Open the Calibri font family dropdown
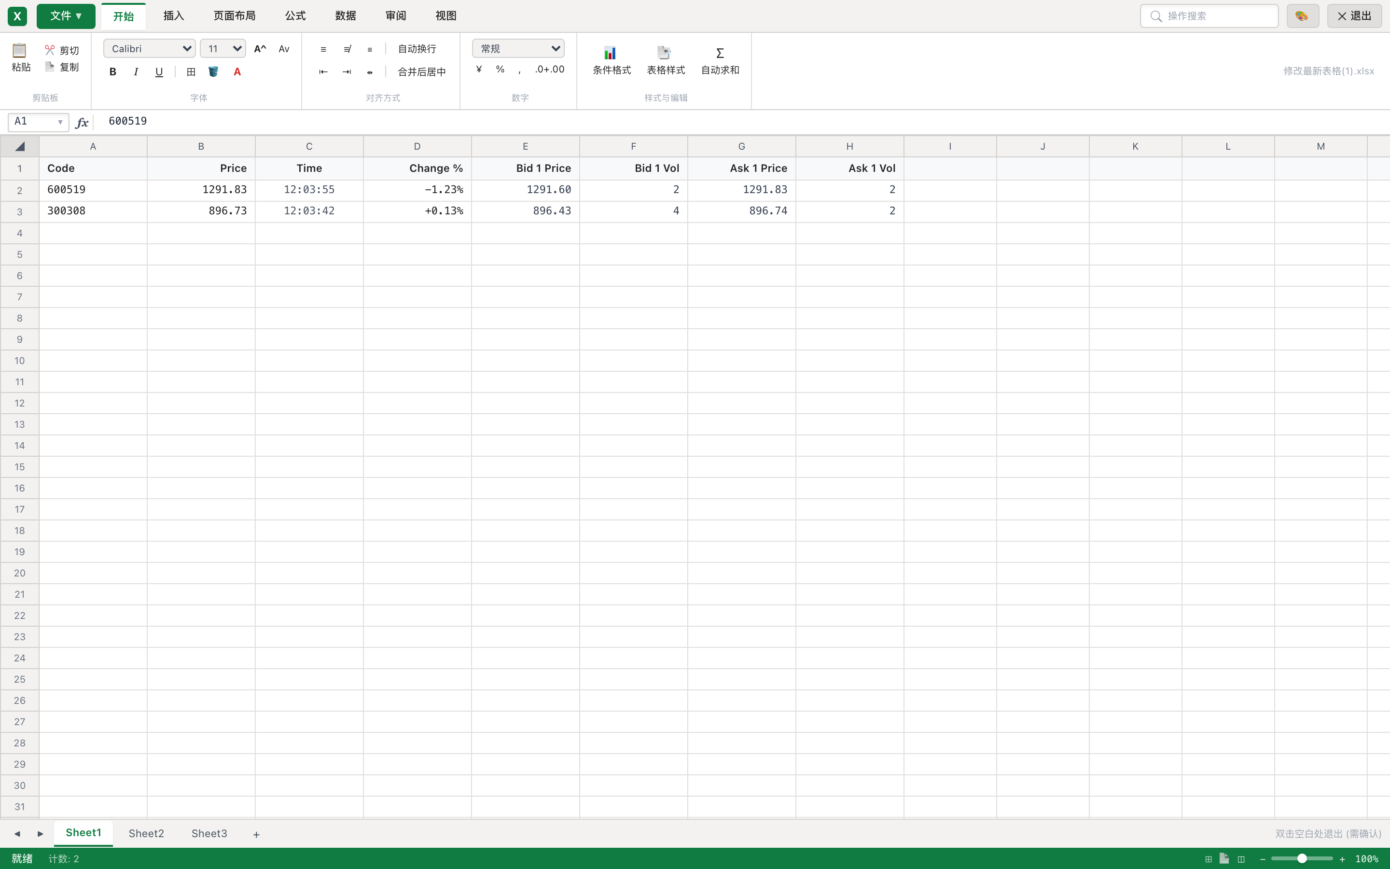Image resolution: width=1390 pixels, height=869 pixels. 149,49
